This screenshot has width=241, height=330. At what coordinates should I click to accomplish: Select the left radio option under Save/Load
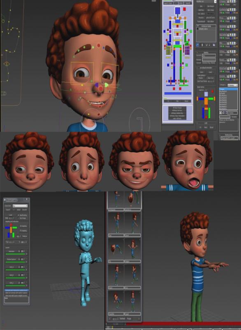click(x=198, y=78)
